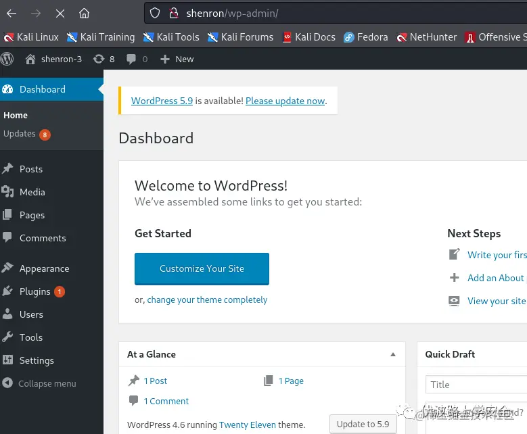Click the Users person icon
The height and width of the screenshot is (434, 527).
tap(7, 314)
